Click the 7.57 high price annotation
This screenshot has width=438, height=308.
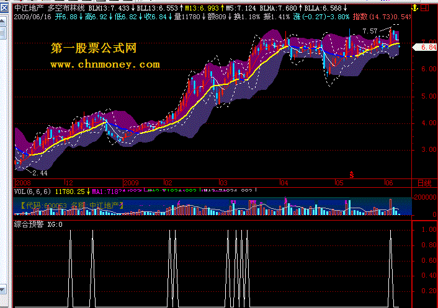point(370,31)
